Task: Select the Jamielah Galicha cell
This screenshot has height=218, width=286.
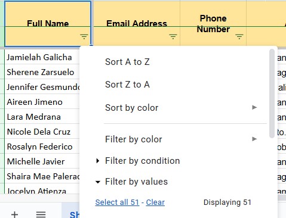Action: click(42, 57)
